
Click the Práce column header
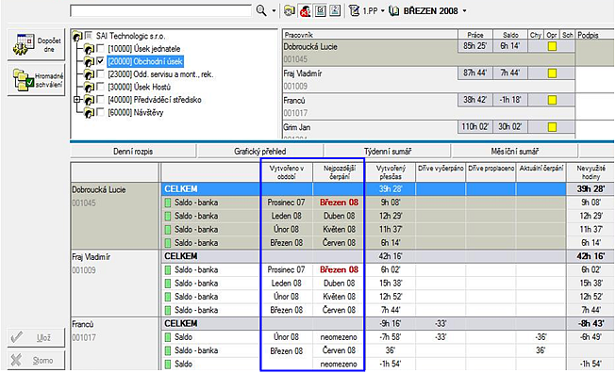click(475, 35)
